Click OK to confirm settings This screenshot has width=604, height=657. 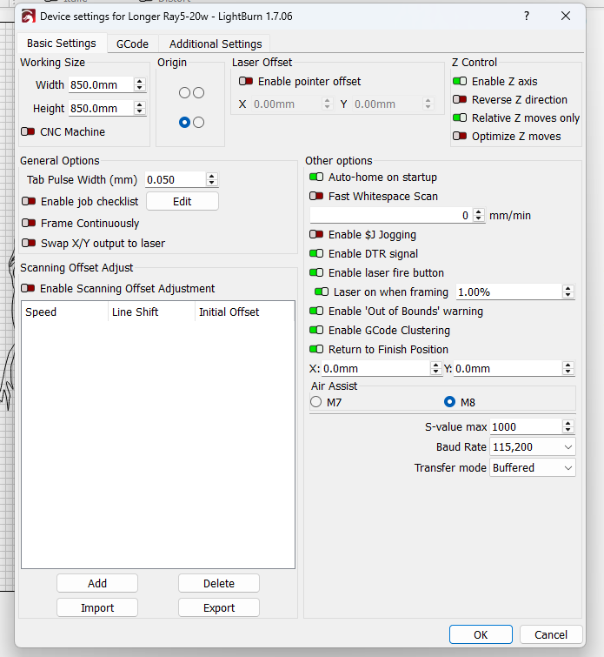[x=481, y=634]
